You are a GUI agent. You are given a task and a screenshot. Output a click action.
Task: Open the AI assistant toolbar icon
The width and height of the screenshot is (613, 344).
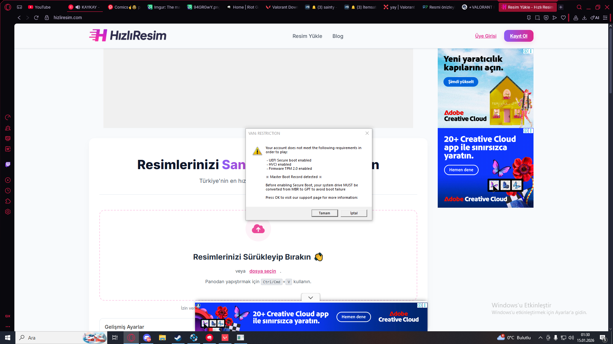point(595,18)
